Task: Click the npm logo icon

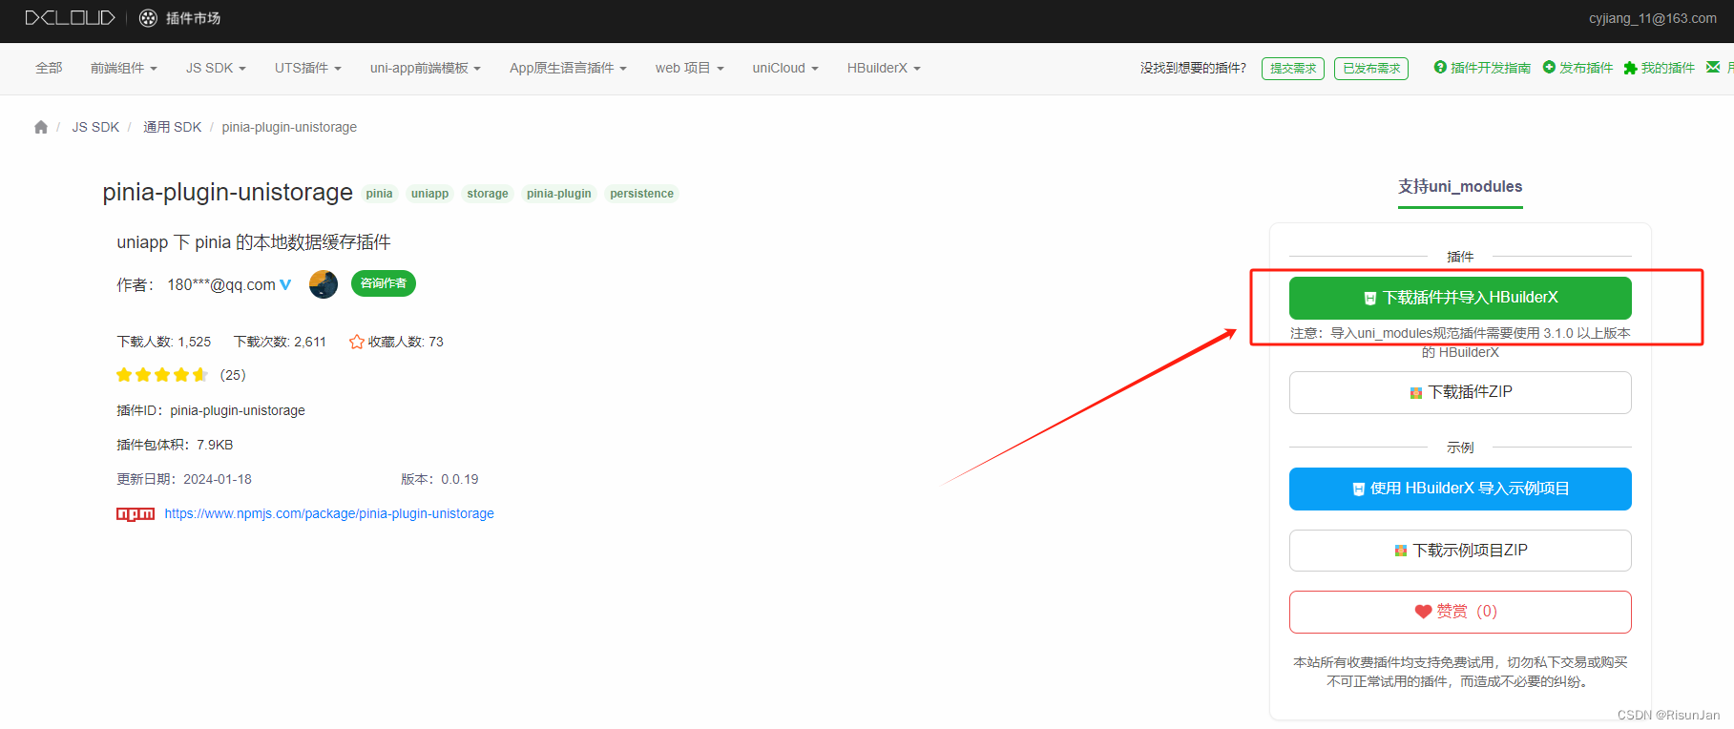Action: tap(136, 514)
